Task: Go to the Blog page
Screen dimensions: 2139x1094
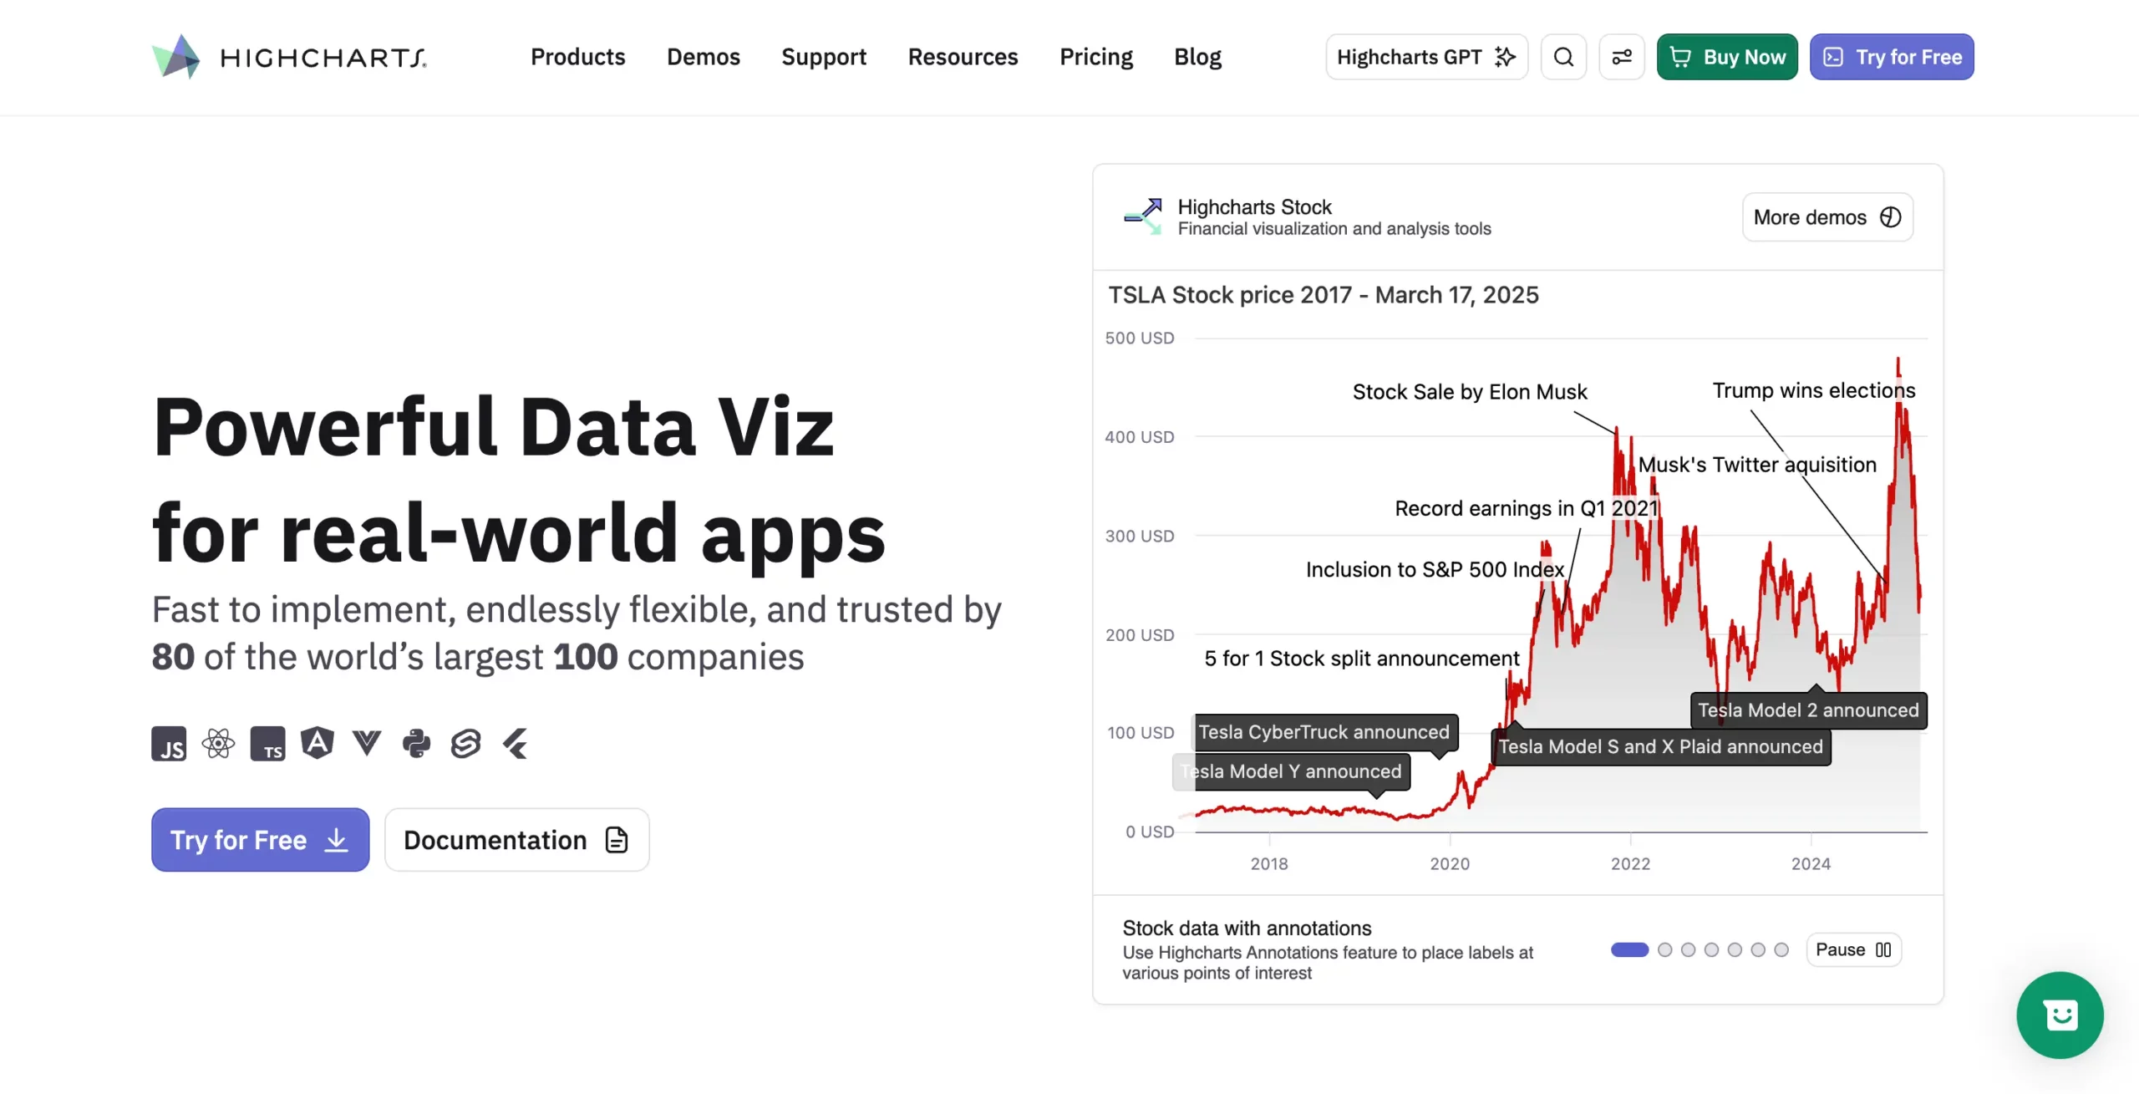Action: point(1197,57)
